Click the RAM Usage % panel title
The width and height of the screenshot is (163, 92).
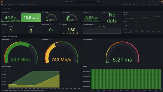pyautogui.click(x=66, y=12)
